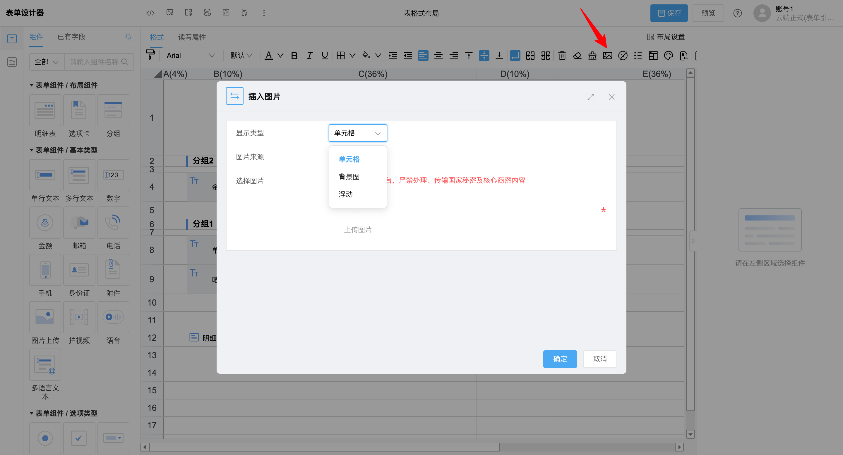The image size is (843, 455).
Task: Select 单元格 option in dropdown list
Action: coord(358,159)
